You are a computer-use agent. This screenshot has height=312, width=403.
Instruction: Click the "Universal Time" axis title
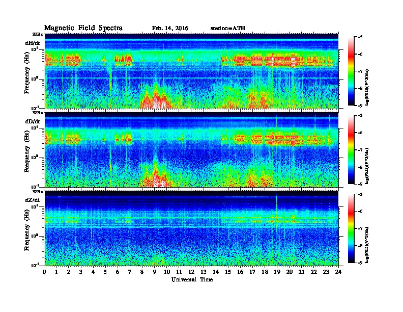point(192,279)
